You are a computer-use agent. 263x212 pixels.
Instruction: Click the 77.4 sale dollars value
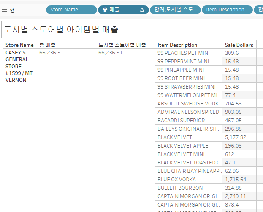[230, 95]
